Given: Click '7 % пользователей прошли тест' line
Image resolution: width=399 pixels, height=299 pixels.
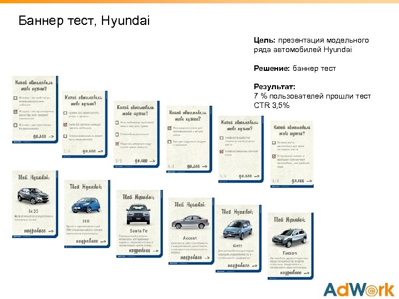Looking at the screenshot, I should (x=312, y=96).
